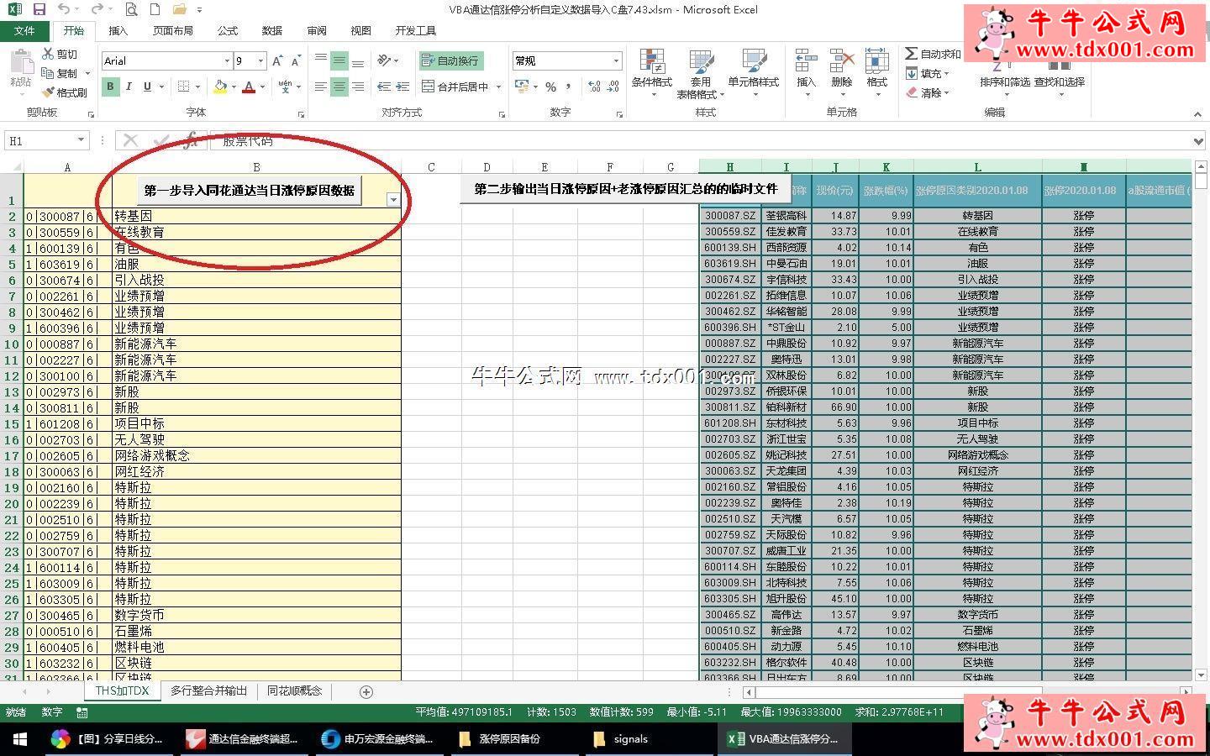Open filter dropdown in cell B1
Screen dimensions: 1210x756
pos(392,199)
